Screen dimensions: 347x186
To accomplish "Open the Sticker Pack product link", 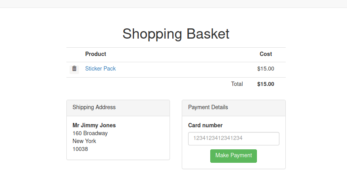I will (x=100, y=69).
